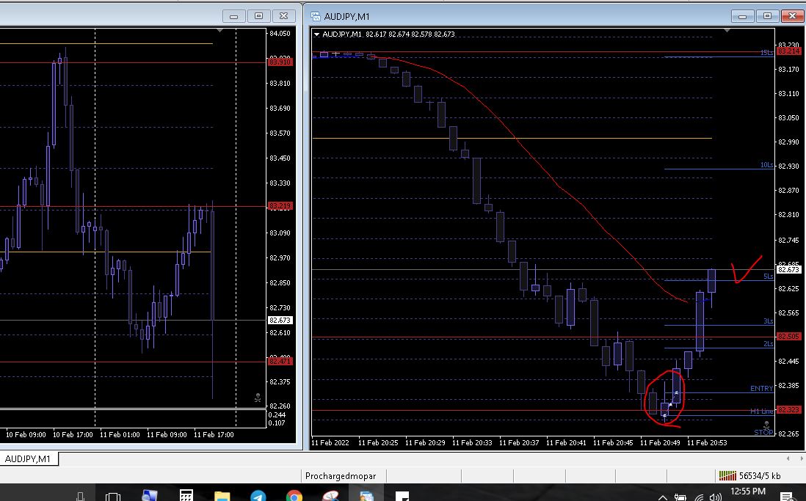The width and height of the screenshot is (806, 501).
Task: Click the 56534/5 kb connection status
Action: click(x=760, y=476)
